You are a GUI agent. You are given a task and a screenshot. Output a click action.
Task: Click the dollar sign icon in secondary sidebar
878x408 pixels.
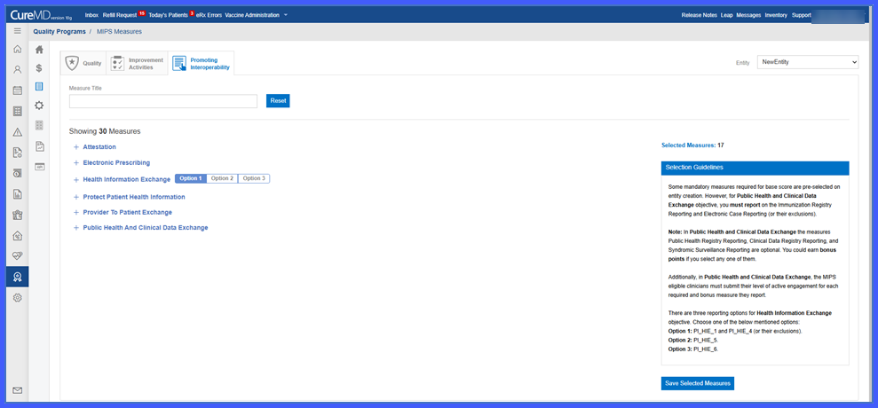click(x=39, y=68)
